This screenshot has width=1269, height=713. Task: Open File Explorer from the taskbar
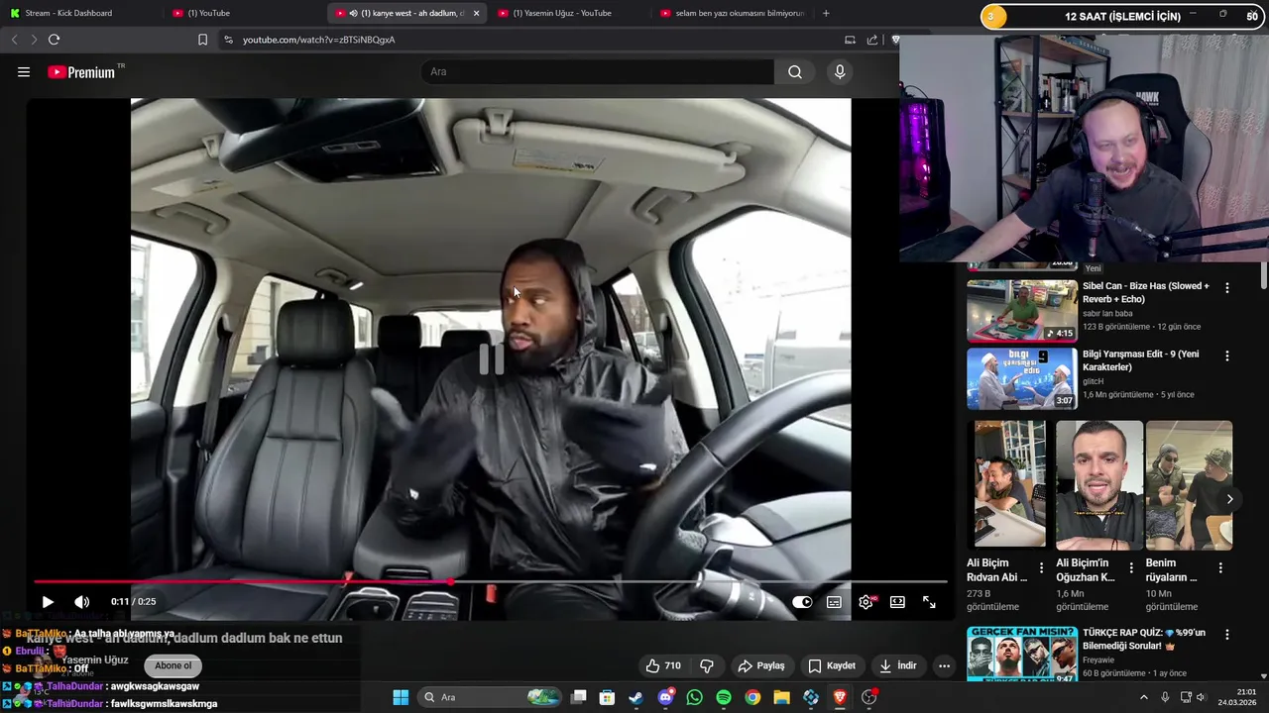(781, 697)
